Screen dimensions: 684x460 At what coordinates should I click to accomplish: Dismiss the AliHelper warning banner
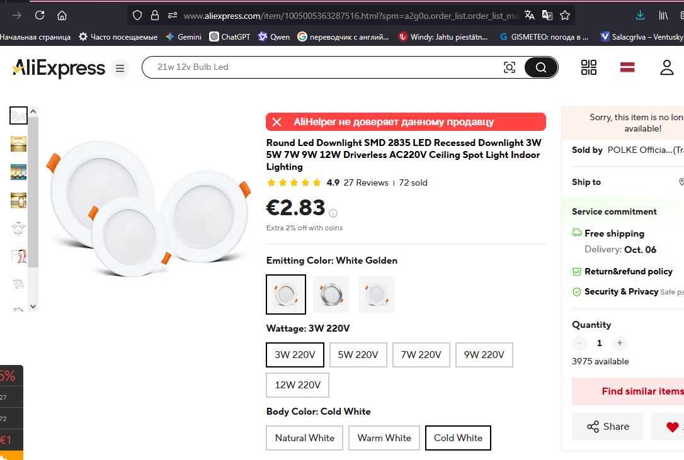click(x=276, y=122)
